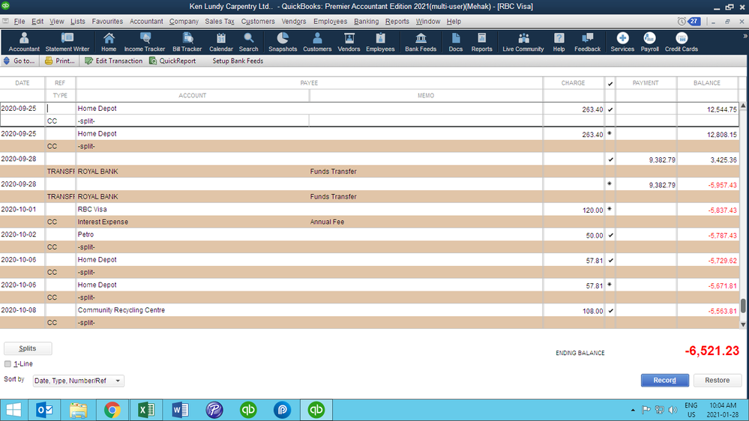Open the Sales Tax menu
This screenshot has height=421, width=749.
coord(219,22)
